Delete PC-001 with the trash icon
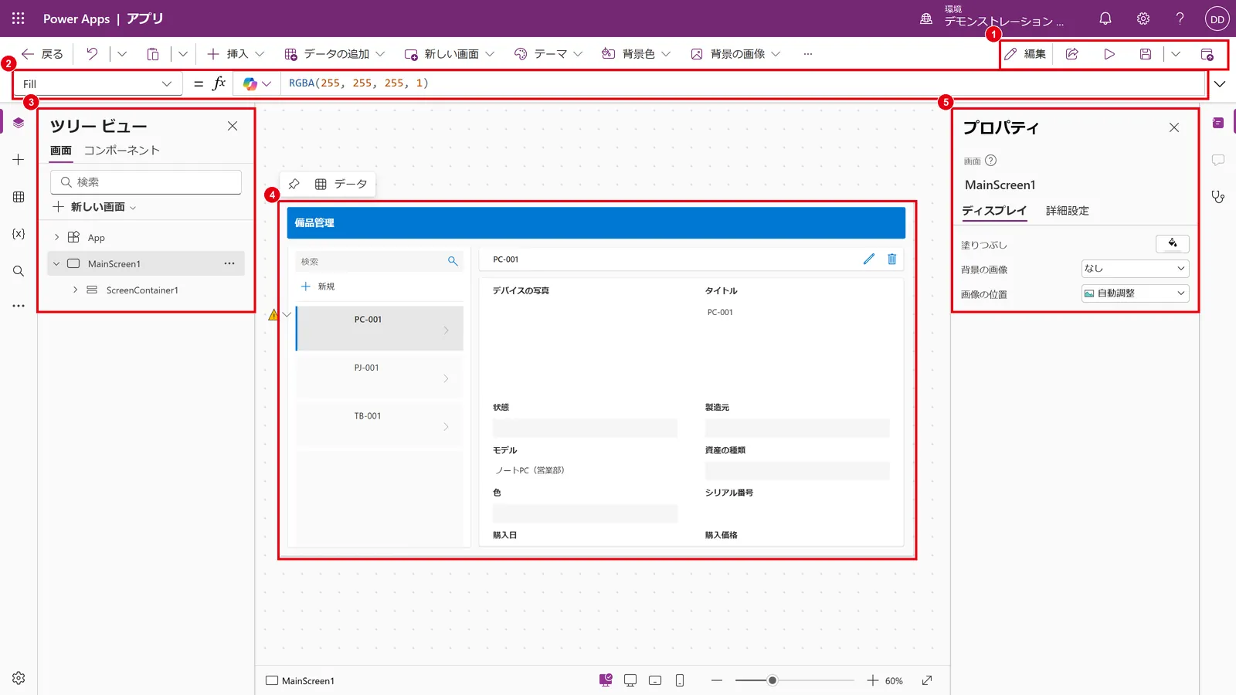 [892, 259]
